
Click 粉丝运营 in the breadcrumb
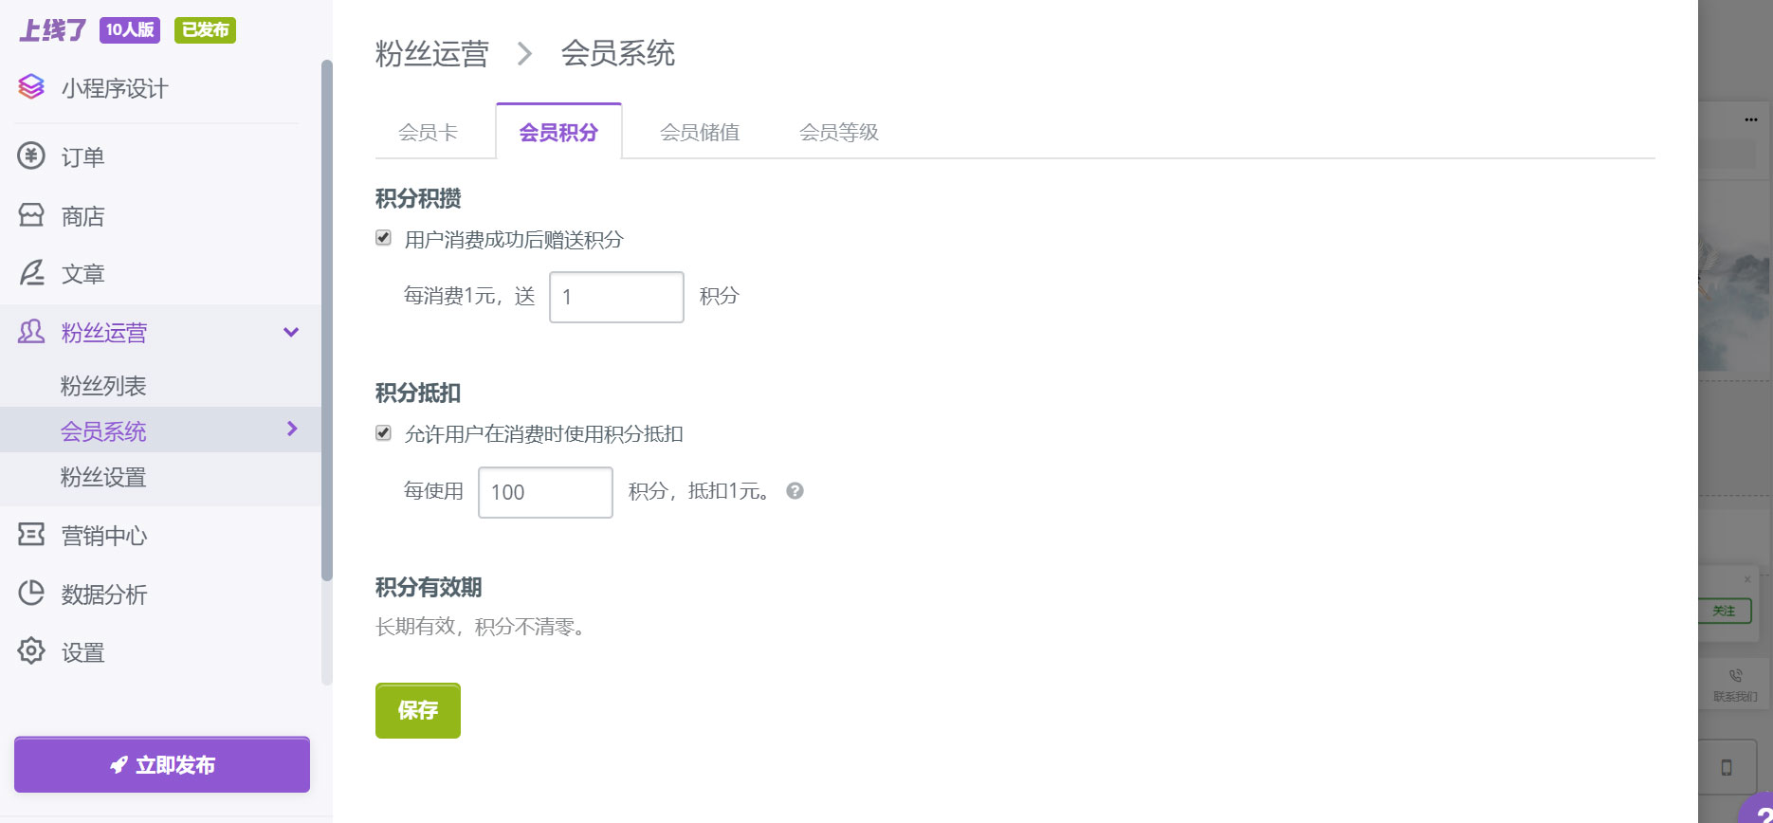tap(431, 53)
